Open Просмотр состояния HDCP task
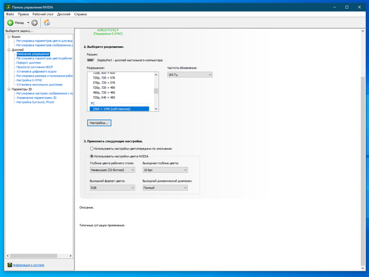369x277 pixels. [x=35, y=67]
